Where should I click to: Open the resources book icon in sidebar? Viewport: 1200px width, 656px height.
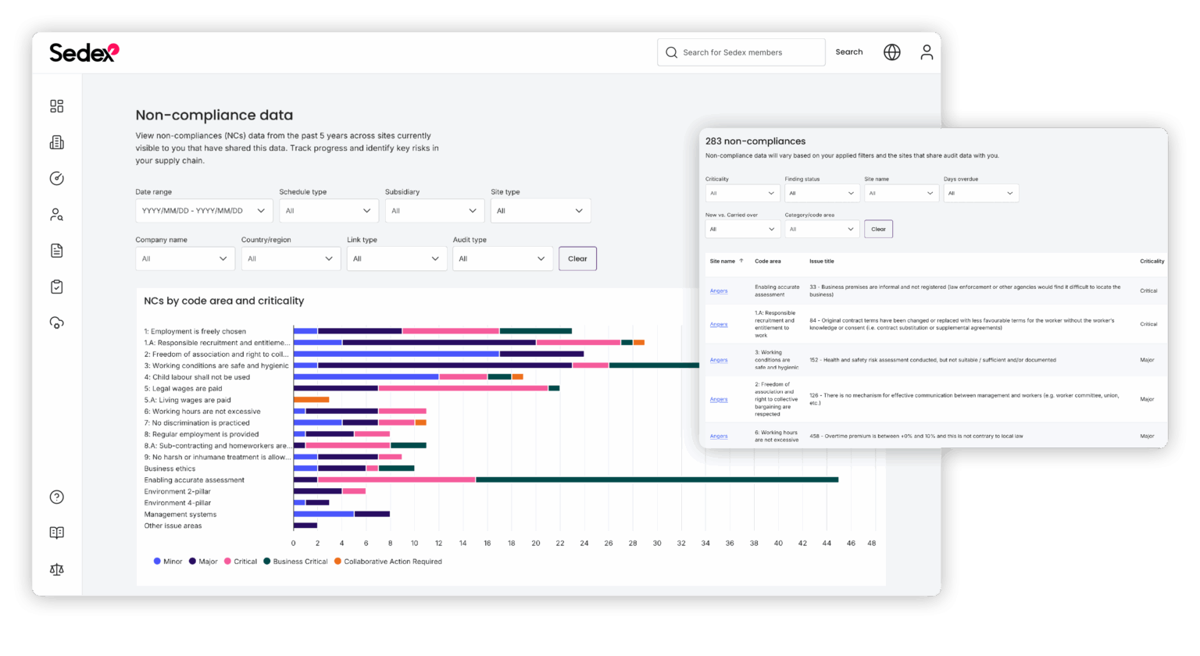point(55,533)
